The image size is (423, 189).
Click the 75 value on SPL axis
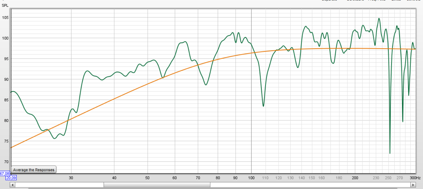[x=7, y=141]
